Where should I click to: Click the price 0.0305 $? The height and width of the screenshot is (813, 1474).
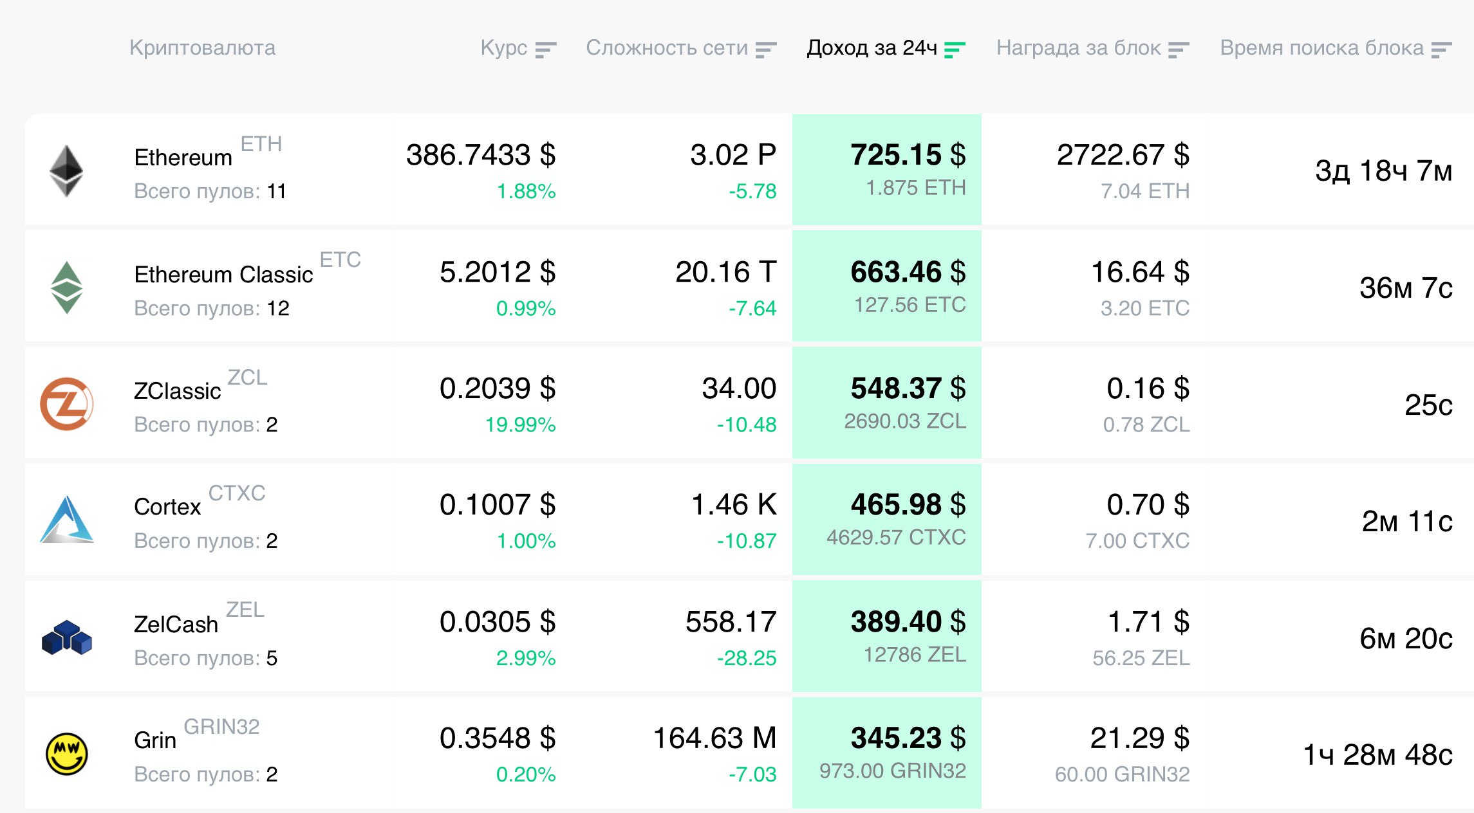(498, 622)
